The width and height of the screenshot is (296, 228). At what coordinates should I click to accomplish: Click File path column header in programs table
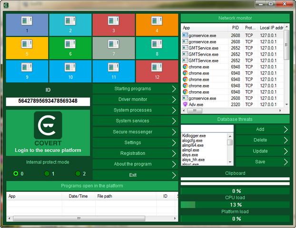point(126,196)
